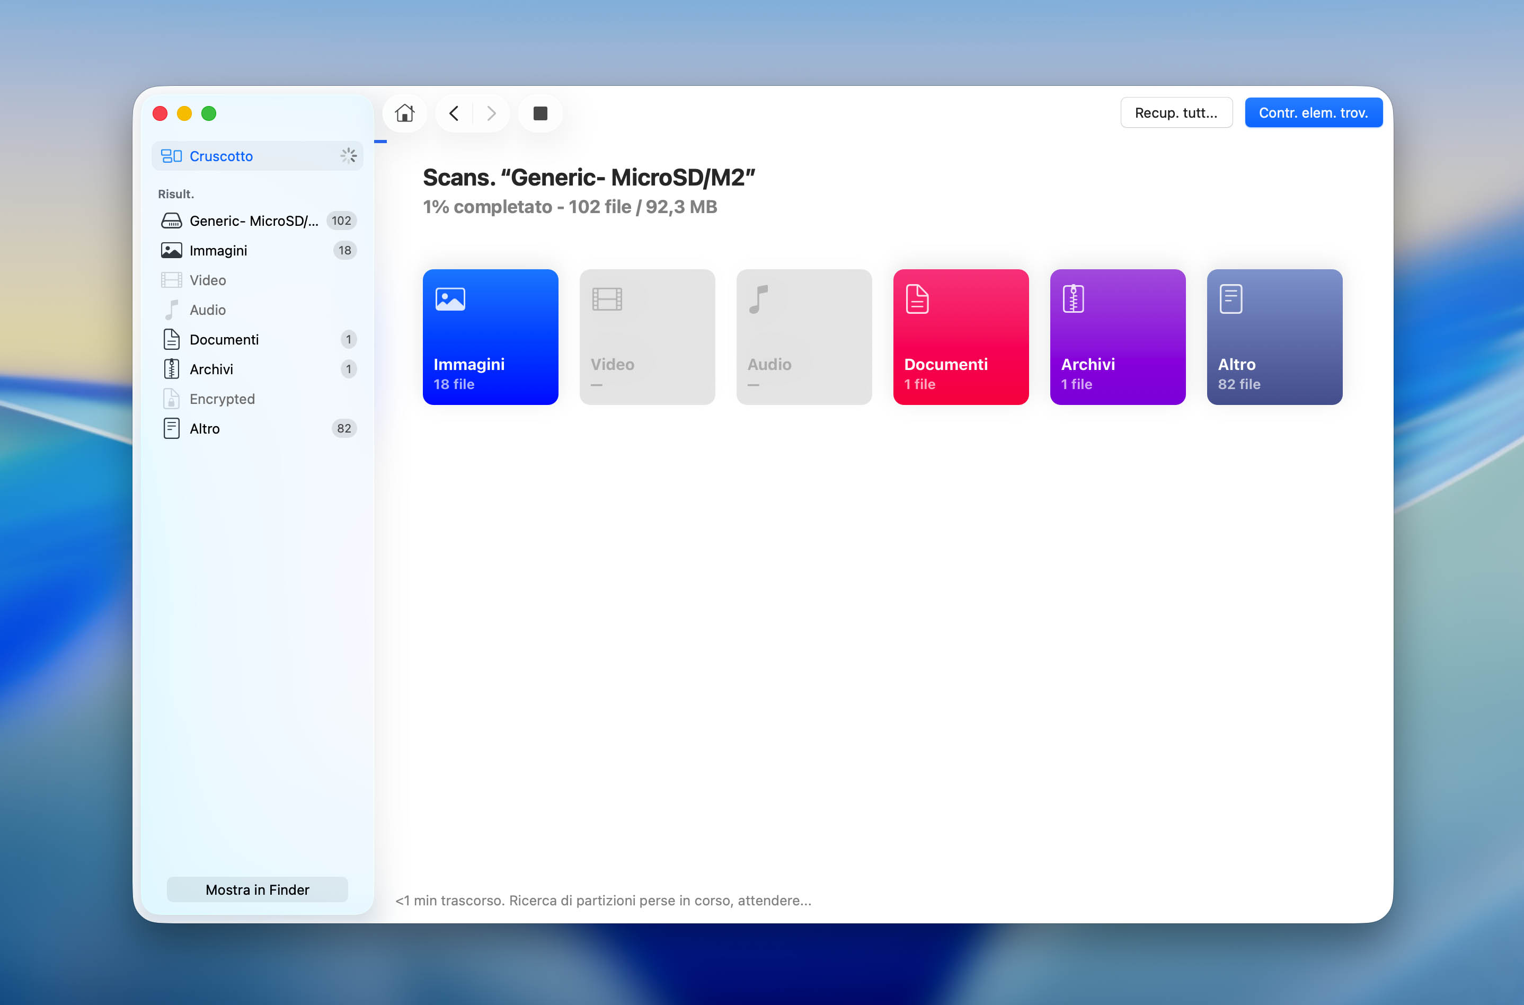Click the Recup. tutt... button
This screenshot has width=1524, height=1005.
tap(1176, 113)
